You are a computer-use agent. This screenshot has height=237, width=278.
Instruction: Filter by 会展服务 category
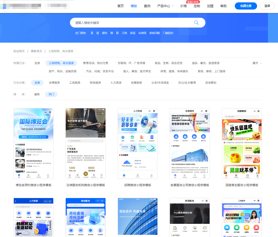click(x=136, y=83)
